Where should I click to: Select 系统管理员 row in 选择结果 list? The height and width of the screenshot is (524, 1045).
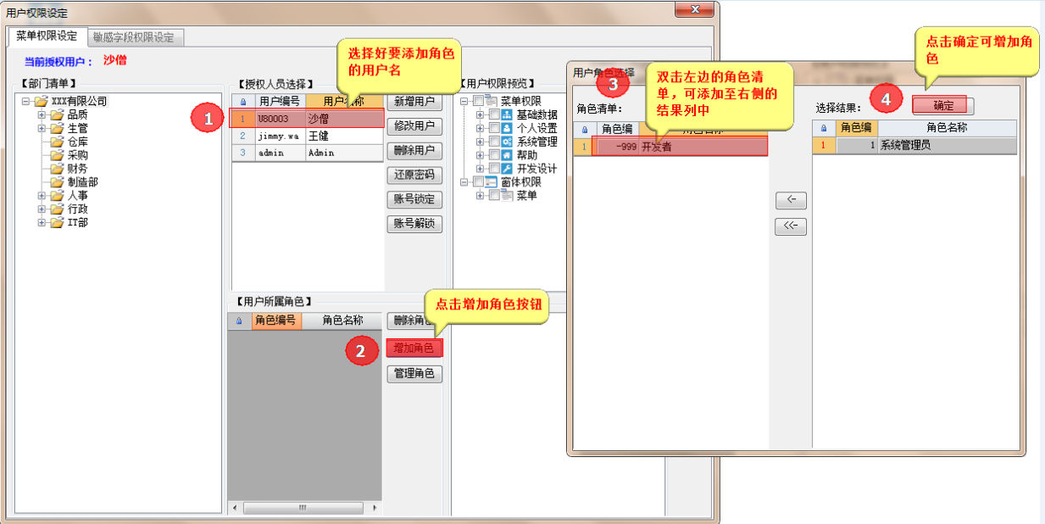click(915, 145)
